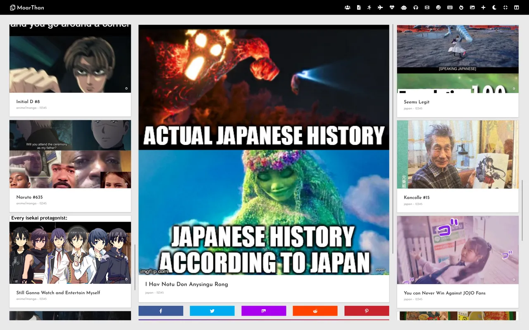
Task: Click japan tag under JOJO Fans card
Action: click(408, 299)
